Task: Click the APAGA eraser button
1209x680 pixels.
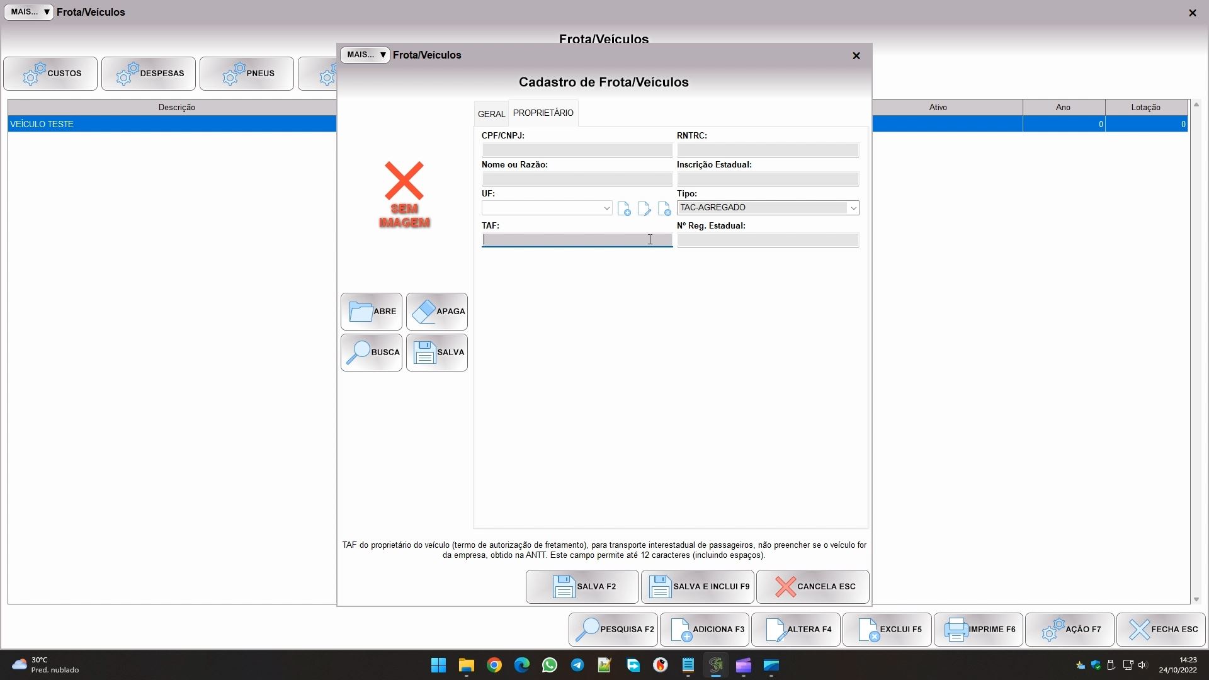Action: click(x=437, y=312)
